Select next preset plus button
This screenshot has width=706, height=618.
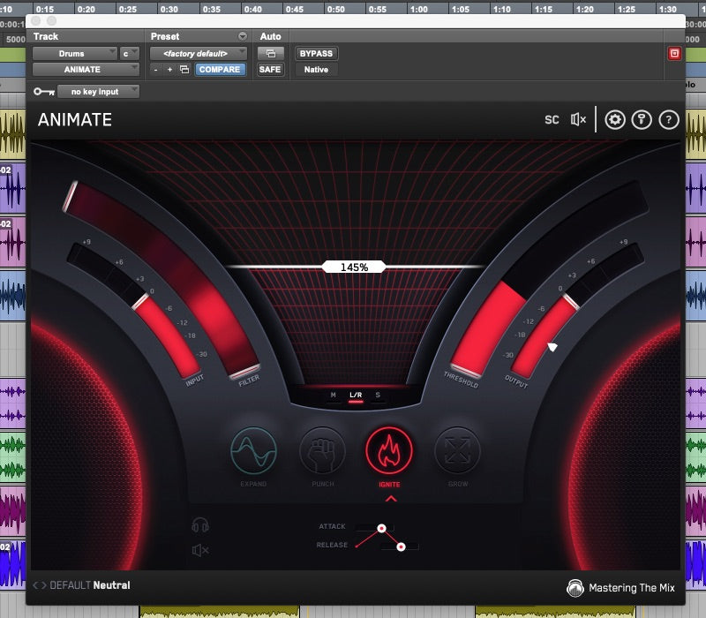169,70
